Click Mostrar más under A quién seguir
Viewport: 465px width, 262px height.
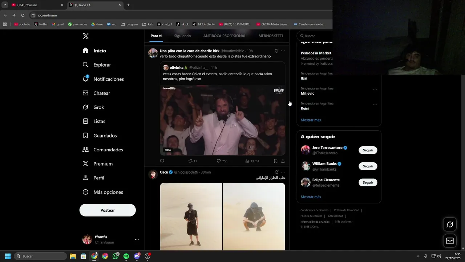pos(311,197)
